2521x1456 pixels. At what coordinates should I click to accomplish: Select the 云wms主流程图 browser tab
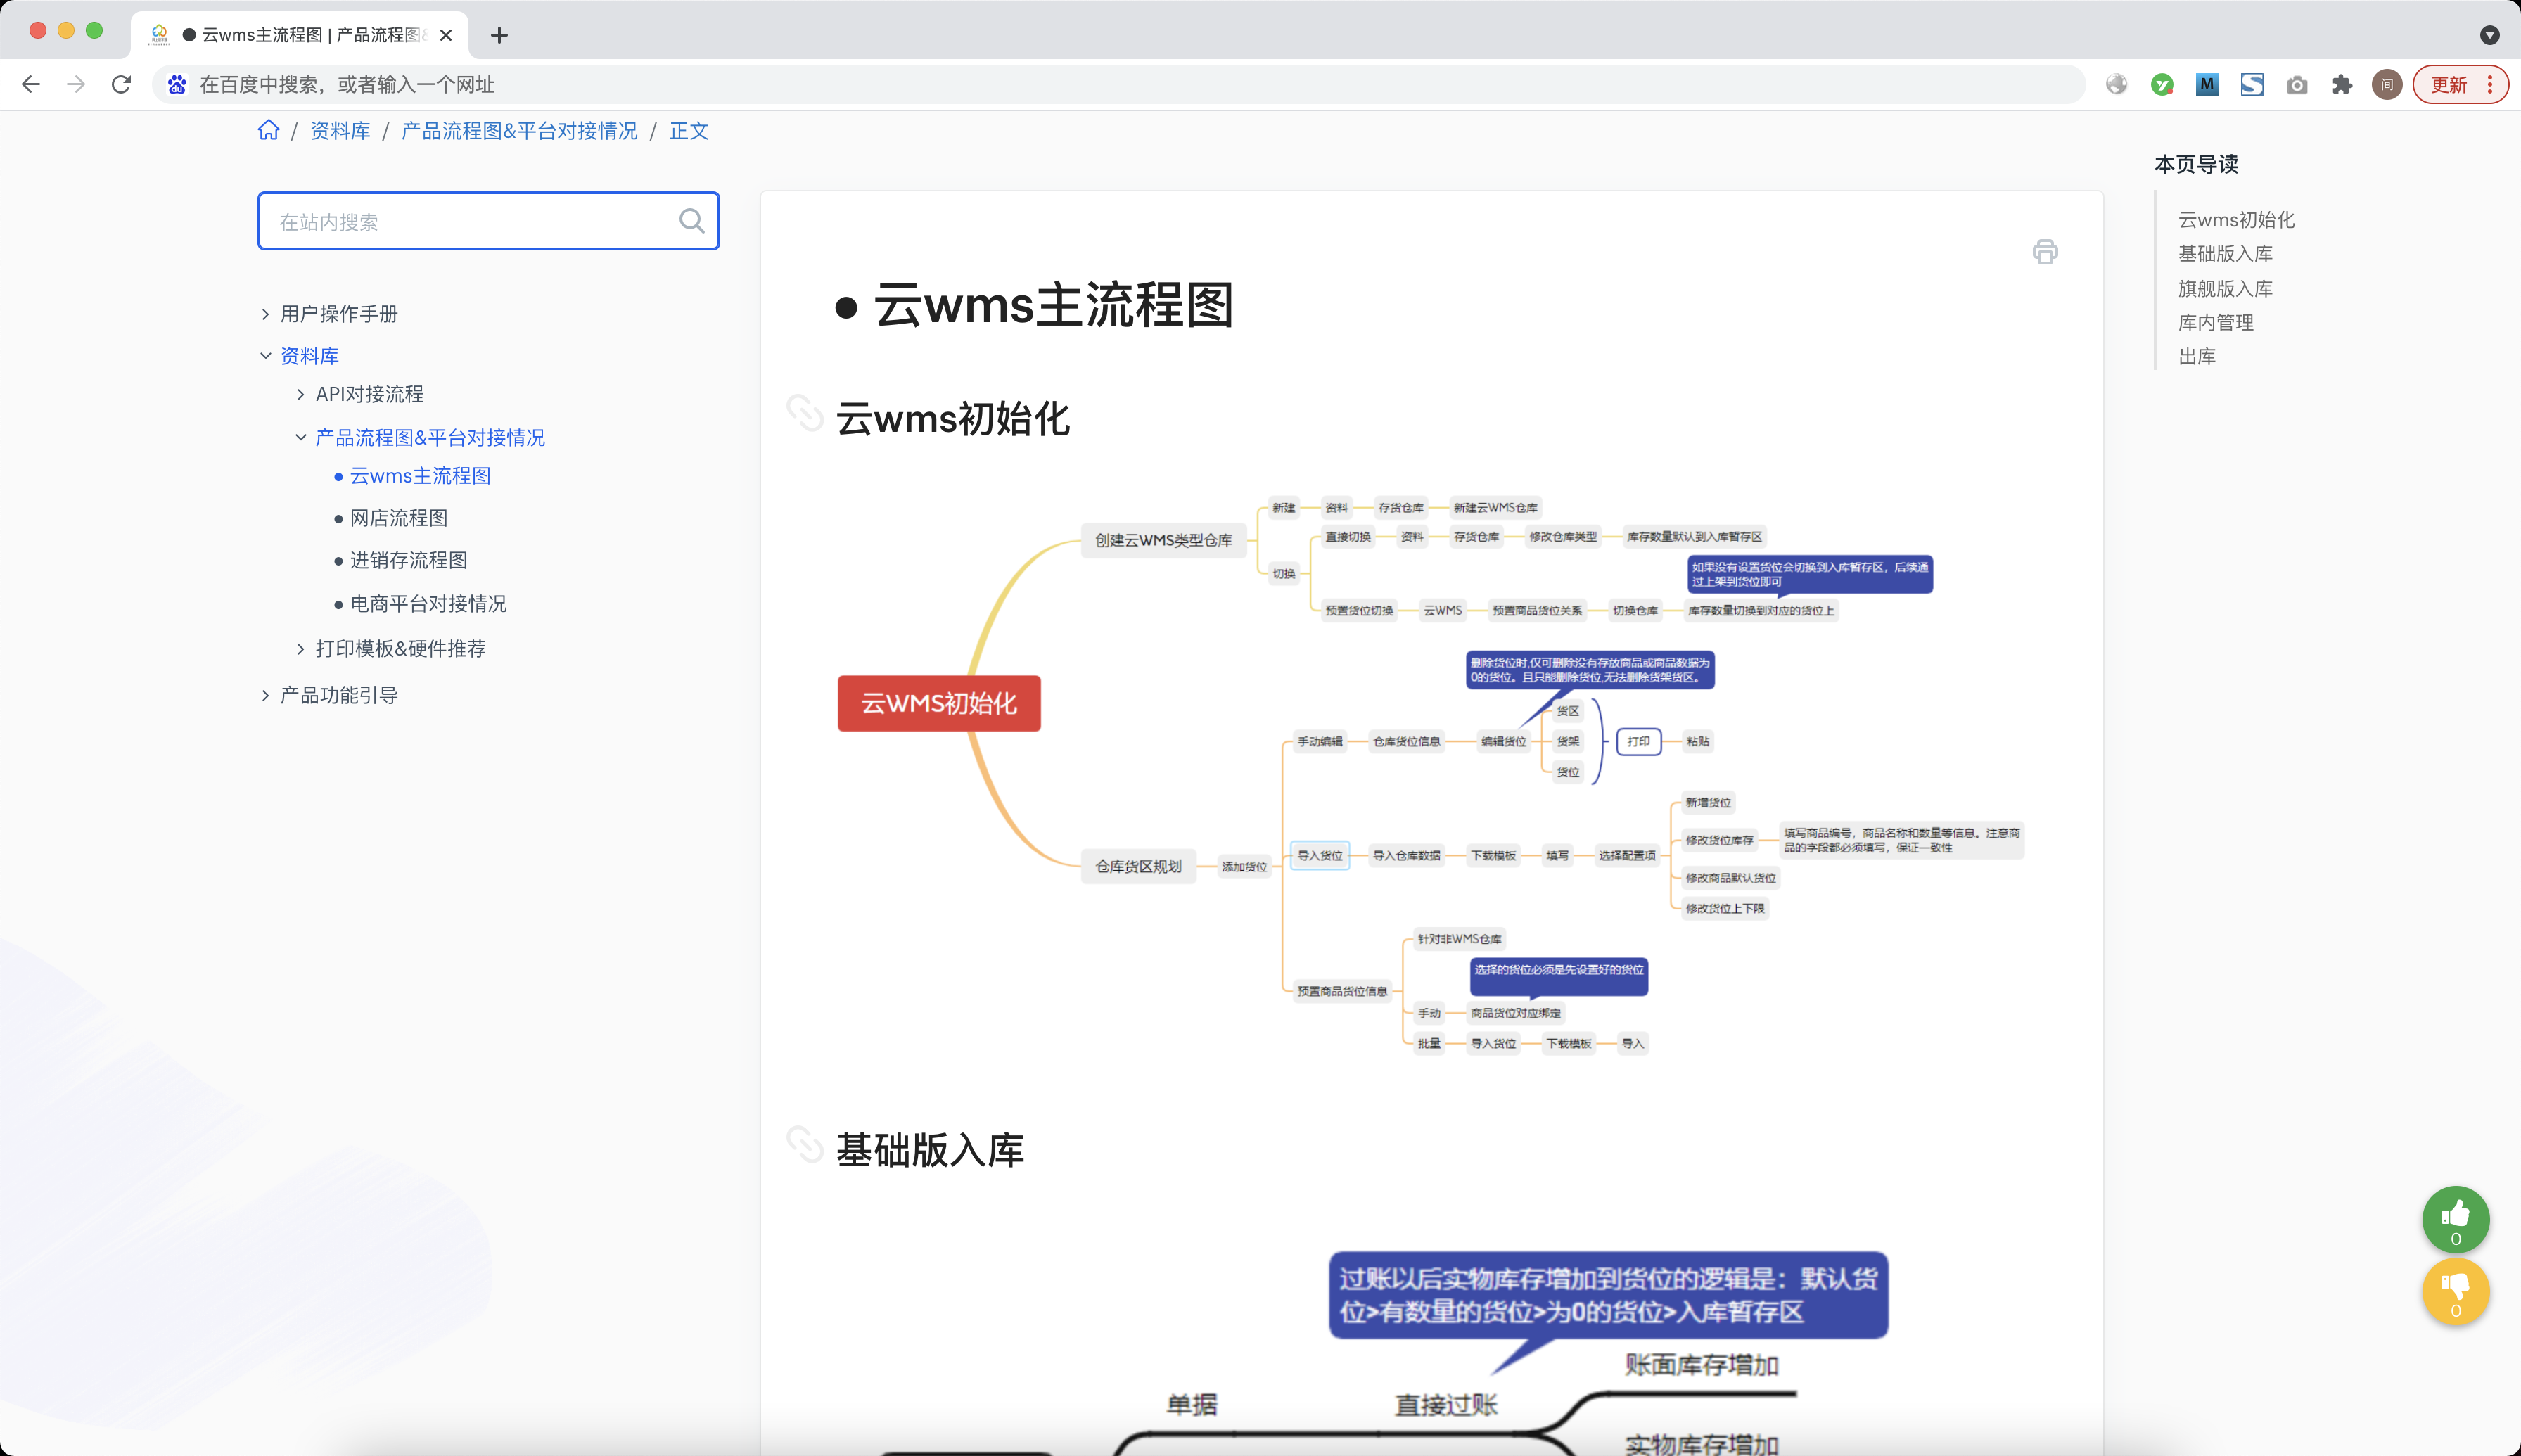300,35
